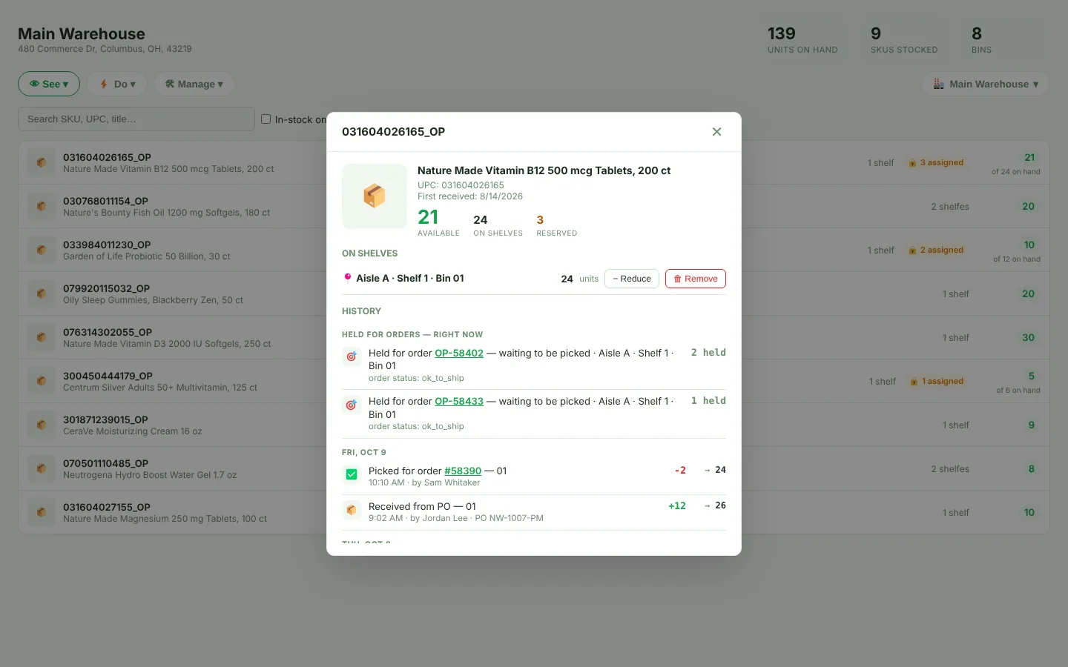Click the lock icon on 3 assigned badge
1068x667 pixels.
912,163
